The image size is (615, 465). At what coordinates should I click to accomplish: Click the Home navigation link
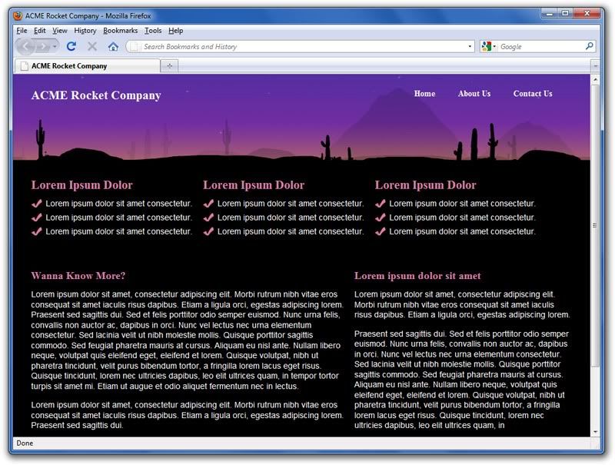(424, 94)
